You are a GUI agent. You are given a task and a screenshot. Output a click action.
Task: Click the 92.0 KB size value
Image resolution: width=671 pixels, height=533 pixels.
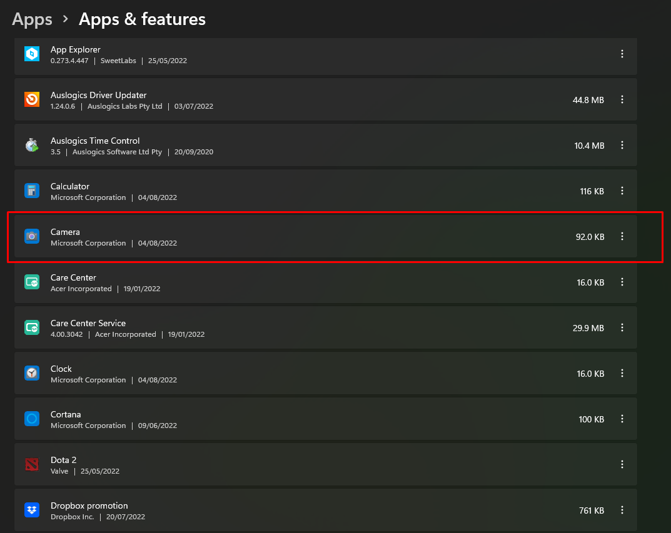(x=590, y=237)
